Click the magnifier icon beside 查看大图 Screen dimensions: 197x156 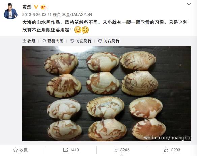click(44, 41)
